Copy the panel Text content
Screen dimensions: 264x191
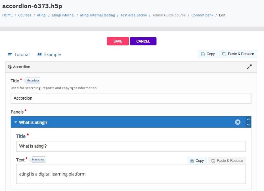[197, 161]
